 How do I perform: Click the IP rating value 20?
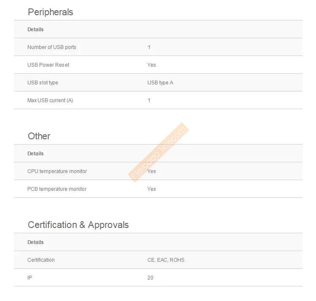pyautogui.click(x=150, y=278)
